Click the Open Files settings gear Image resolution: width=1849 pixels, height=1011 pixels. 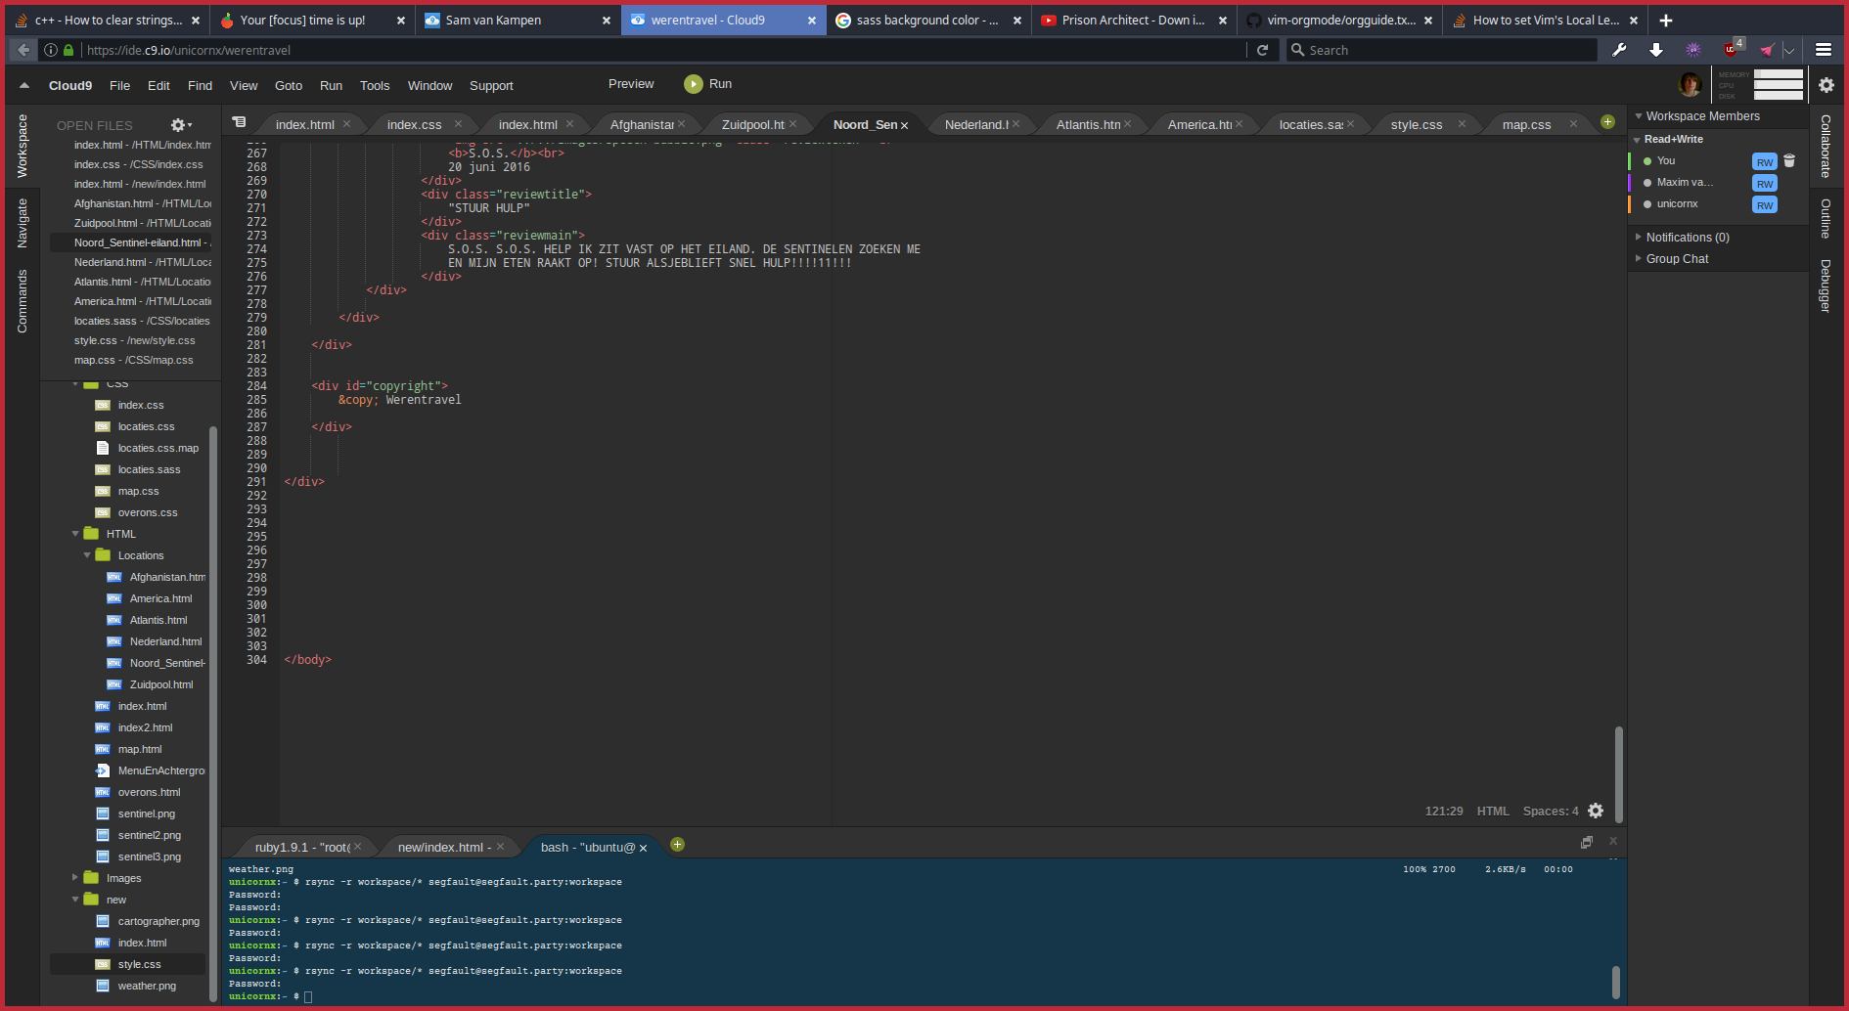[x=180, y=125]
